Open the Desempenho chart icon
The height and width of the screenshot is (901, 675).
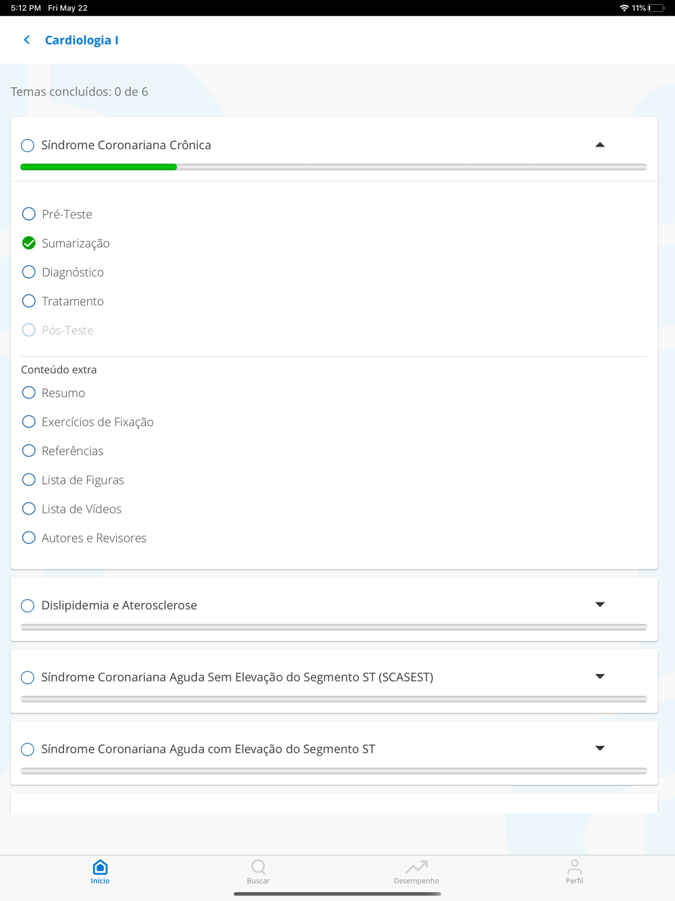pos(416,867)
